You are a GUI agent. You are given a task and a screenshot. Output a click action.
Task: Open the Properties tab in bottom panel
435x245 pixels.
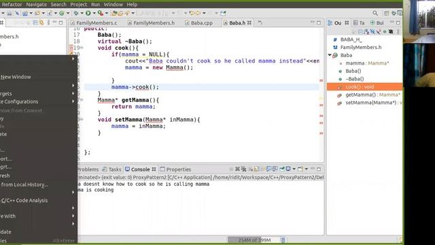pyautogui.click(x=175, y=169)
